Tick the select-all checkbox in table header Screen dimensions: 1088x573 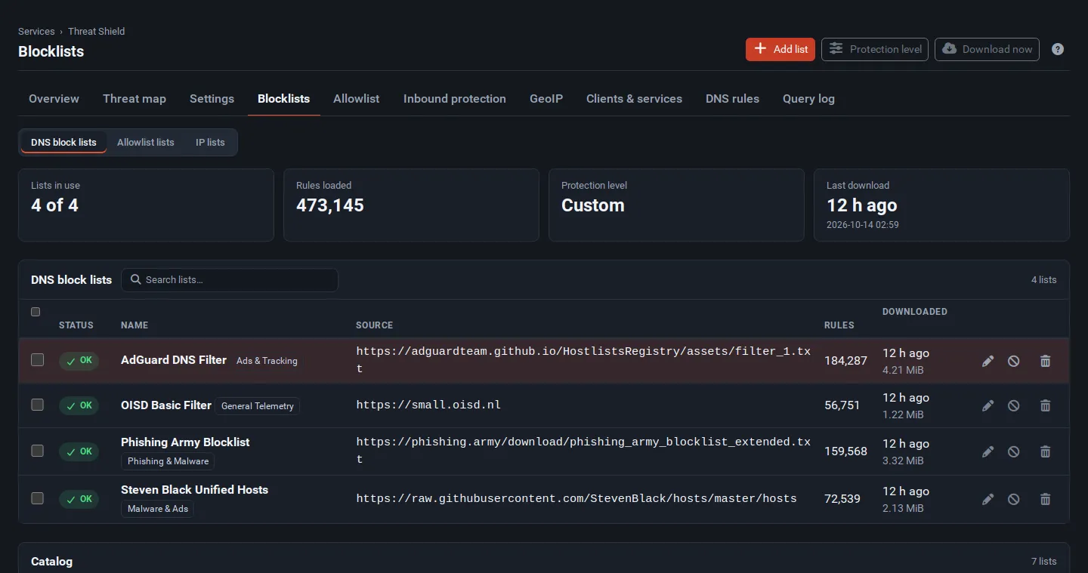(36, 312)
